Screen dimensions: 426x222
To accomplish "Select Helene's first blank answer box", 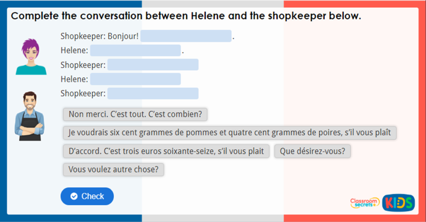I will pos(136,51).
